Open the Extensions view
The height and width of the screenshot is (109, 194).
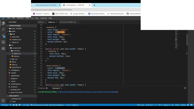click(x=3, y=48)
